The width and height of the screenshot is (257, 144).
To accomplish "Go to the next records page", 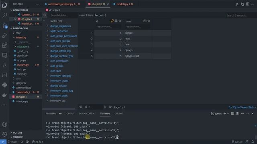I will (x=105, y=107).
